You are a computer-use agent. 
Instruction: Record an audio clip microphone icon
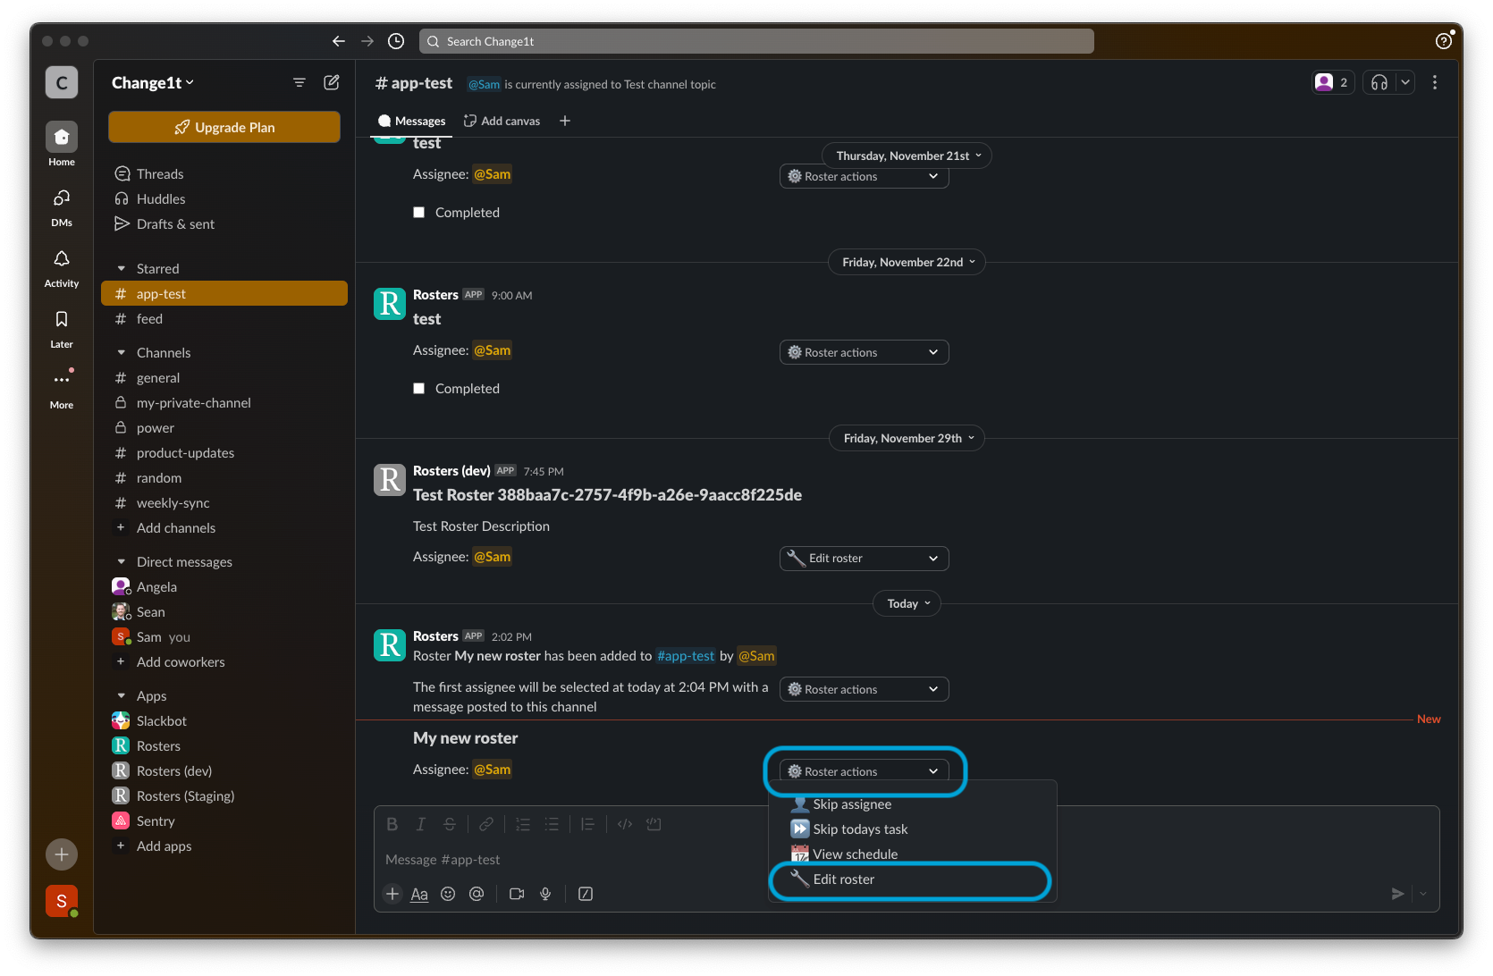pos(545,894)
